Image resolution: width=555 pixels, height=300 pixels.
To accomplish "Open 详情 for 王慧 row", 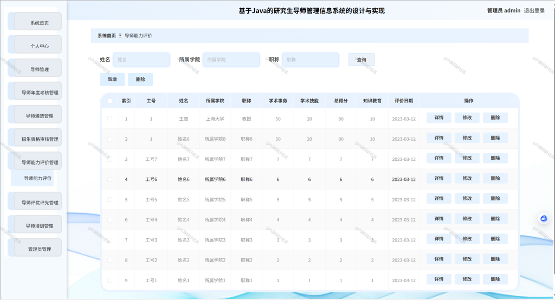I will point(439,118).
